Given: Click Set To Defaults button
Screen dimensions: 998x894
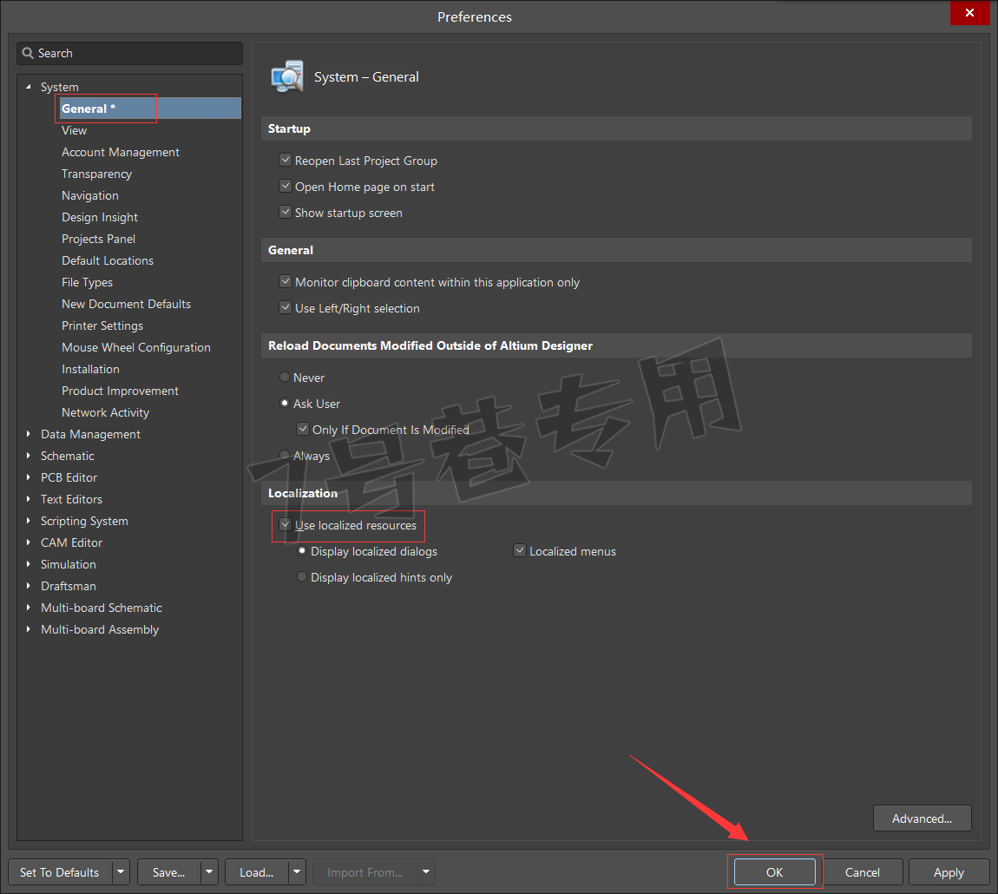Looking at the screenshot, I should 60,871.
